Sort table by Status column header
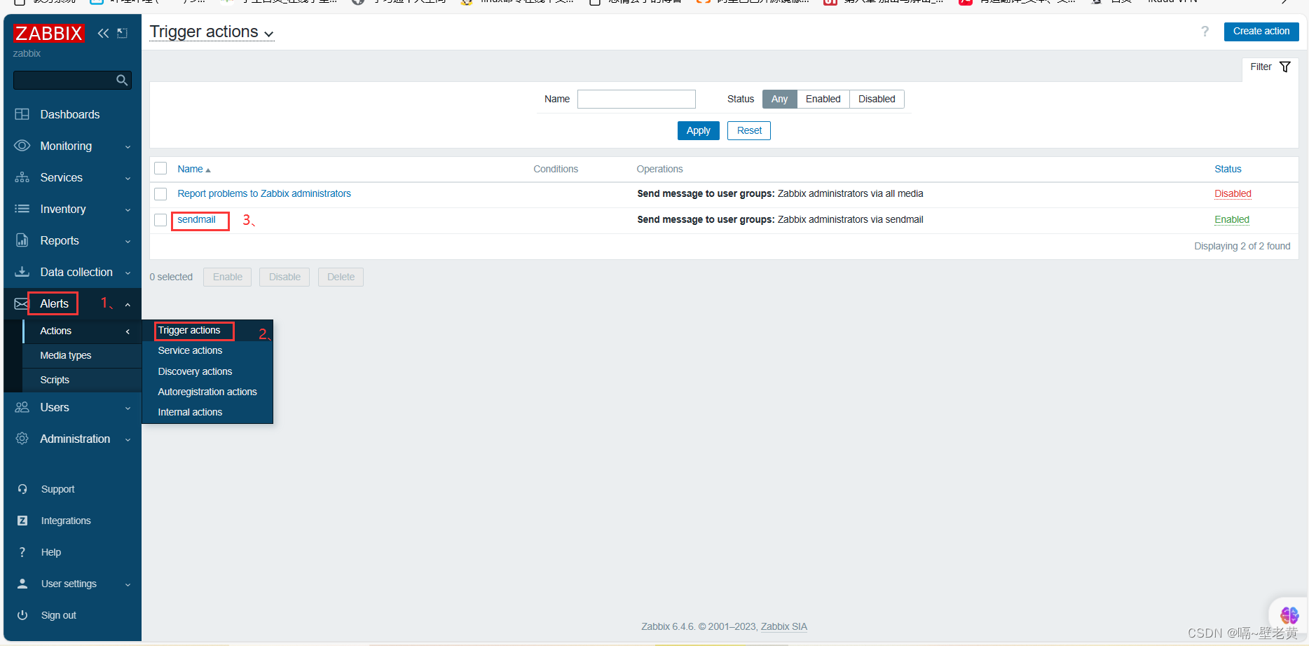 [1228, 169]
